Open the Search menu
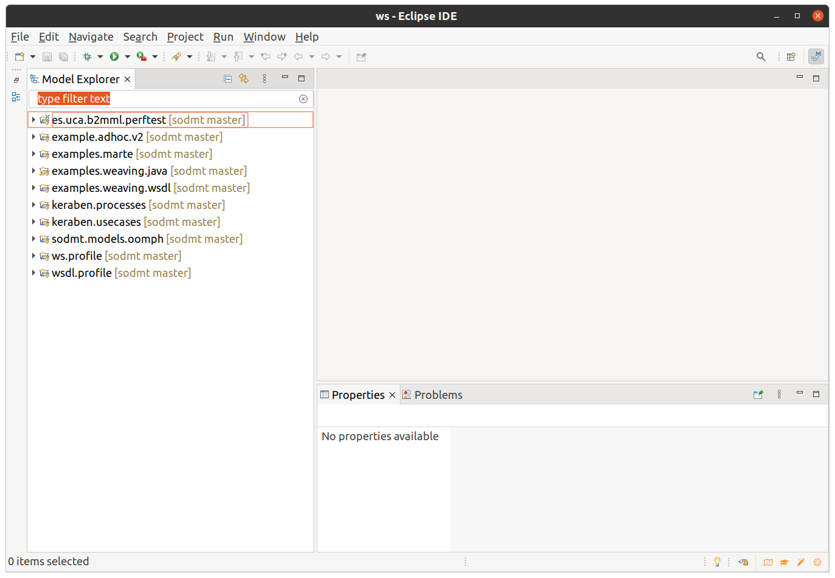Screen dimensions: 835x578 pos(140,37)
